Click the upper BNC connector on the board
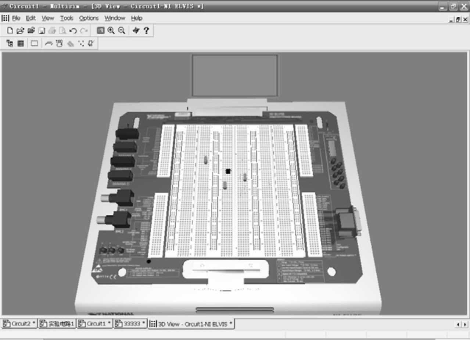Screen dimensions: 470x340 [118, 198]
